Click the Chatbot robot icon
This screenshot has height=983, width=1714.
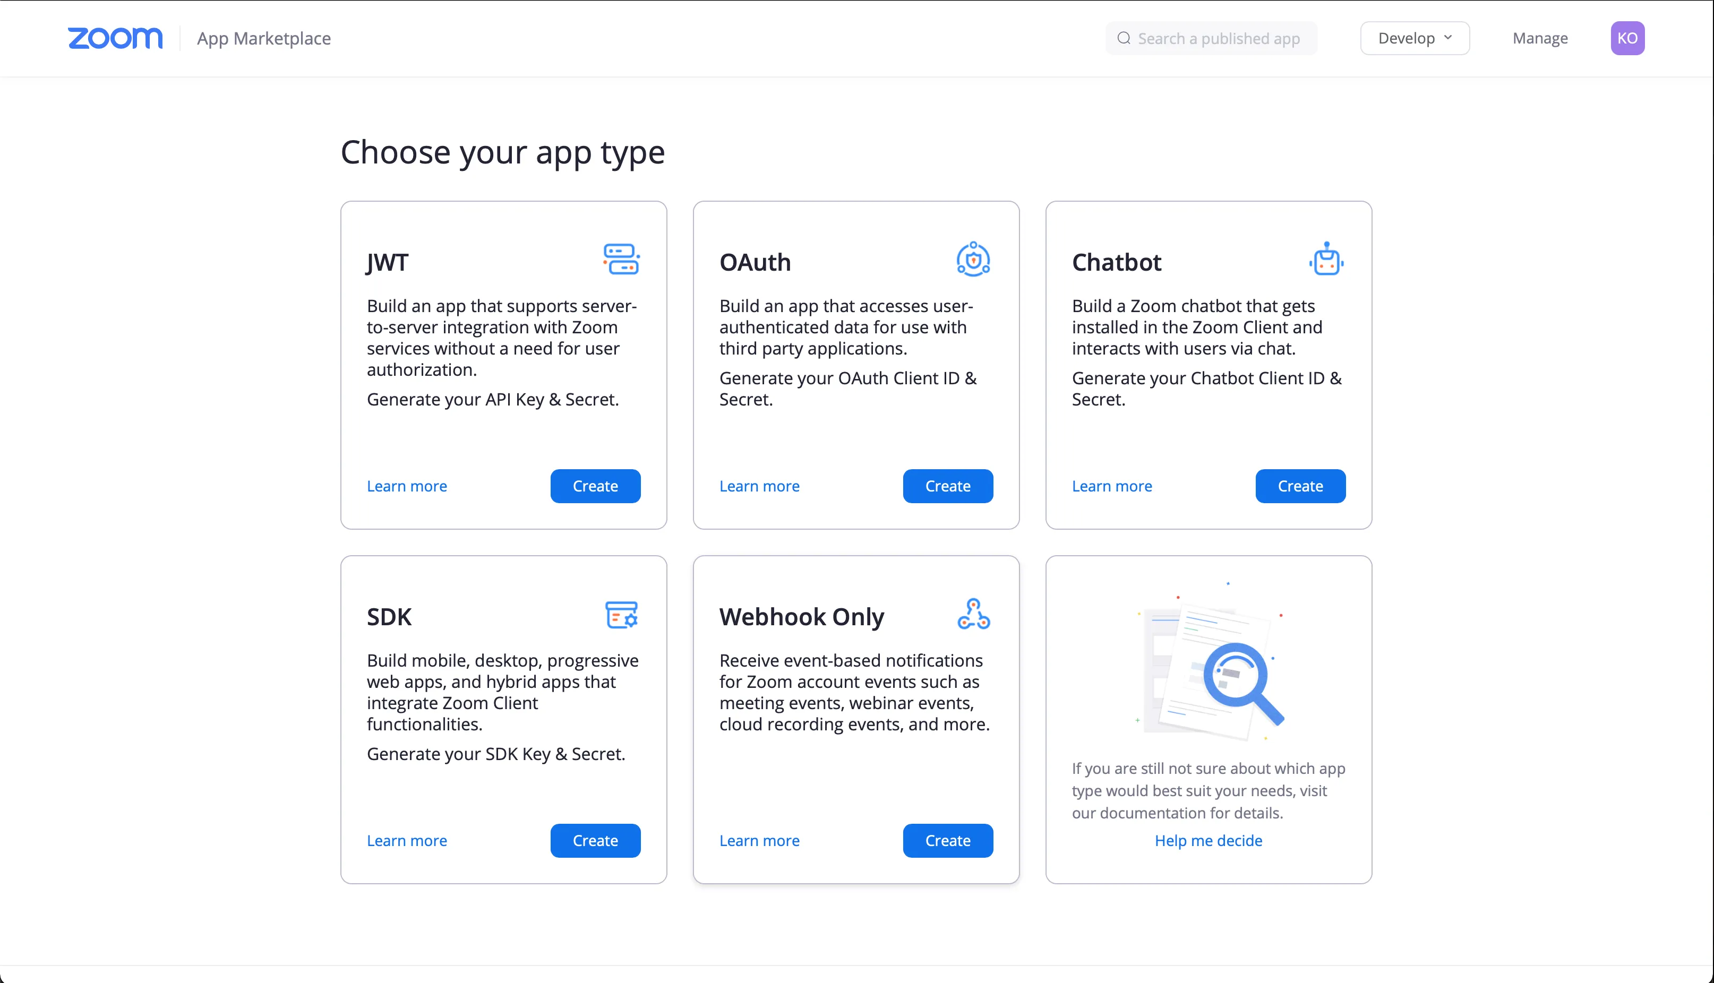[x=1326, y=259]
